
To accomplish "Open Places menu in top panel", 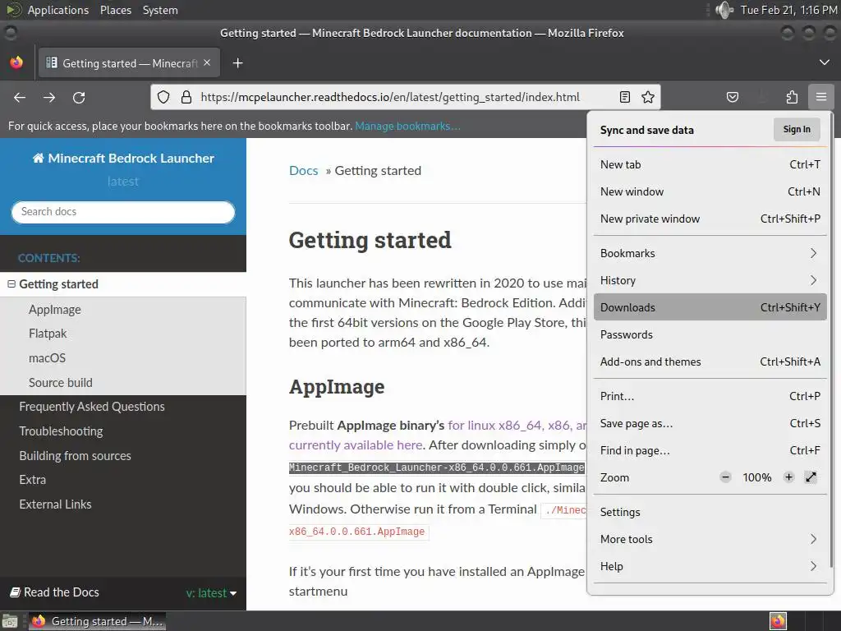I will (x=115, y=10).
